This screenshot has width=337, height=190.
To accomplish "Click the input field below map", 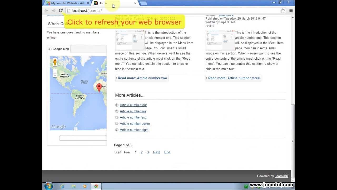I will click(83, 138).
